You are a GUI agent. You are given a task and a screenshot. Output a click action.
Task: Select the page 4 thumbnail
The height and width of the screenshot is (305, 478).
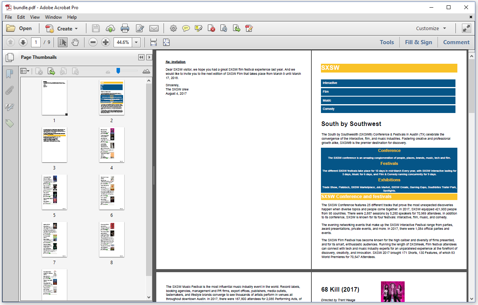pyautogui.click(x=112, y=145)
